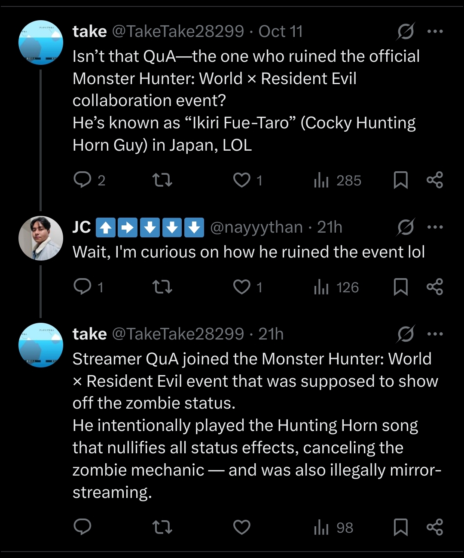Retweet JC's tweet about the event

(x=162, y=287)
